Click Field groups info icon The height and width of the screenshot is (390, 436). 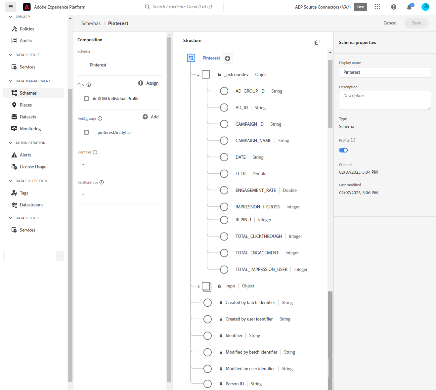point(100,118)
